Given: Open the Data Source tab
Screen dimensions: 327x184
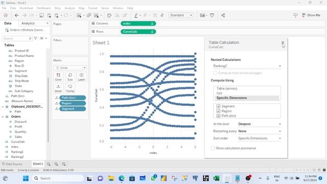Looking at the screenshot, I should (x=12, y=164).
